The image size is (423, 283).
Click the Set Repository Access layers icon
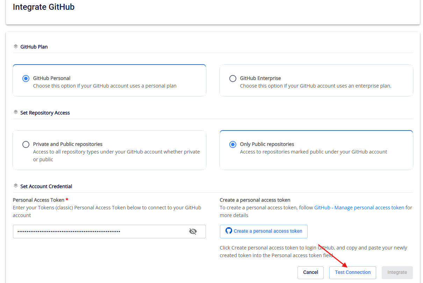pos(15,112)
